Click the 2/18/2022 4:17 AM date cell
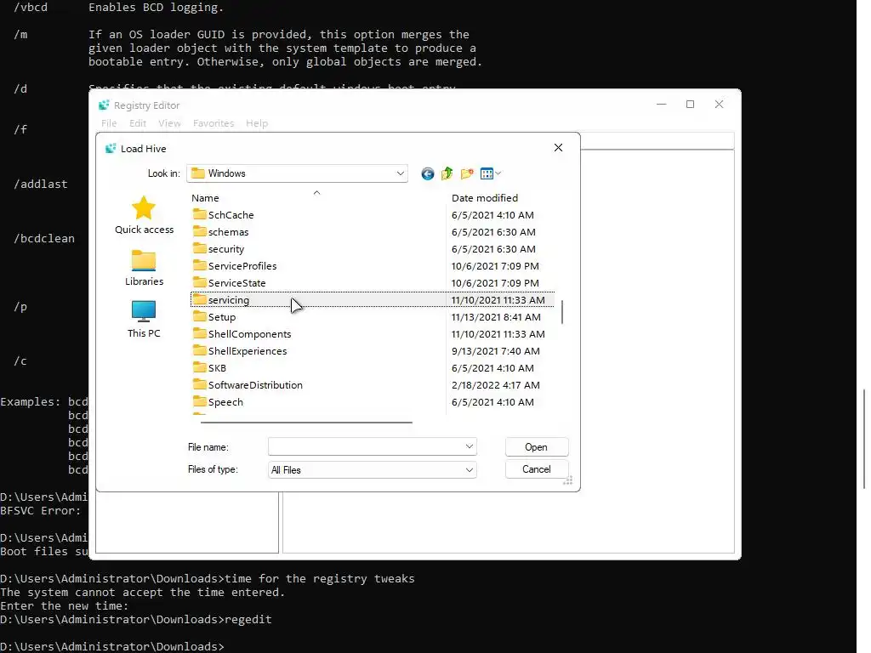Screen dimensions: 871x653 [x=496, y=385]
